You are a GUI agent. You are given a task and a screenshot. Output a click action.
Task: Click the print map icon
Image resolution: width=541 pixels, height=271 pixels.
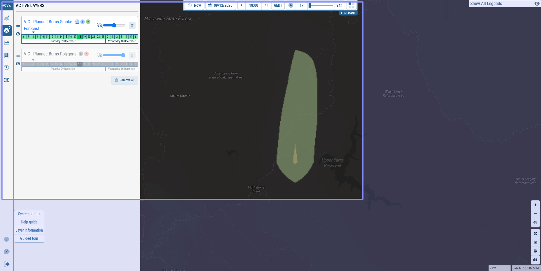click(535, 251)
